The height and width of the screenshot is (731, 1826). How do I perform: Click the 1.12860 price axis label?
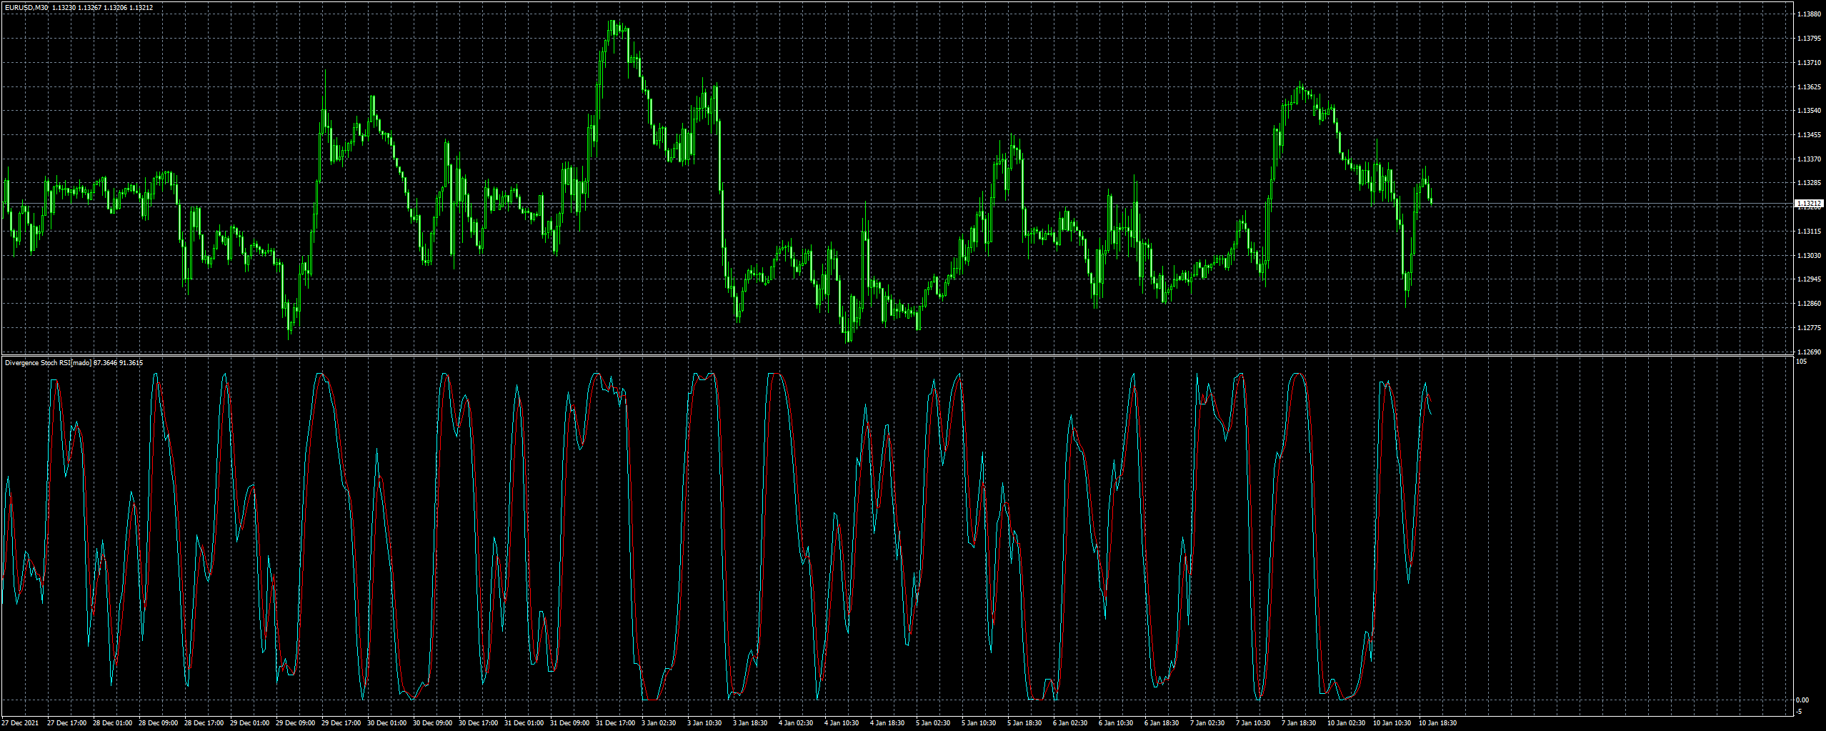tap(1808, 304)
